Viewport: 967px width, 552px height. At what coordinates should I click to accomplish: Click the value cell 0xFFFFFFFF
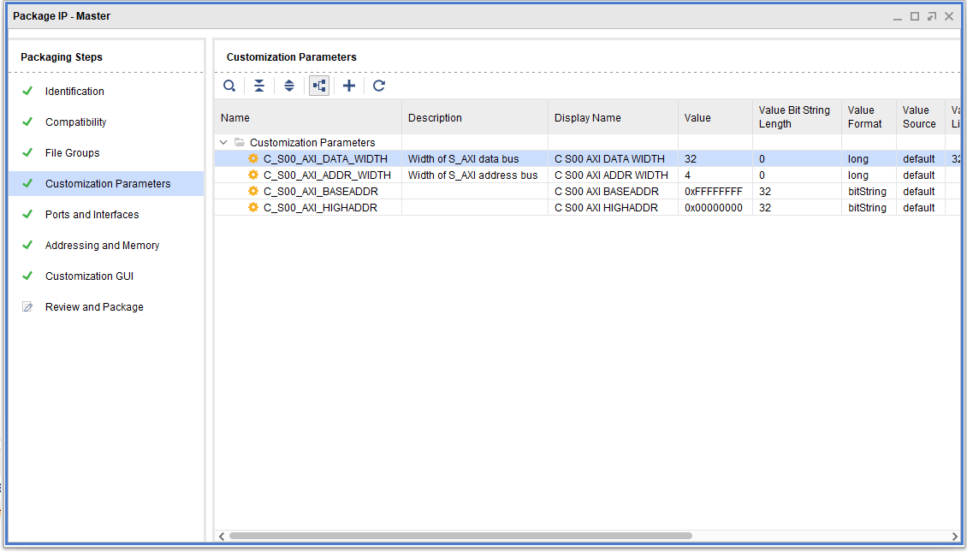pyautogui.click(x=714, y=191)
